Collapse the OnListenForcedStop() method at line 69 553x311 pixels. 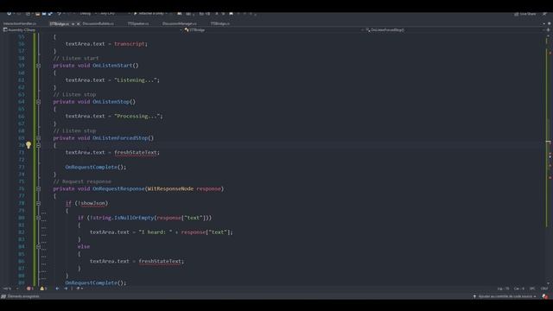point(38,138)
